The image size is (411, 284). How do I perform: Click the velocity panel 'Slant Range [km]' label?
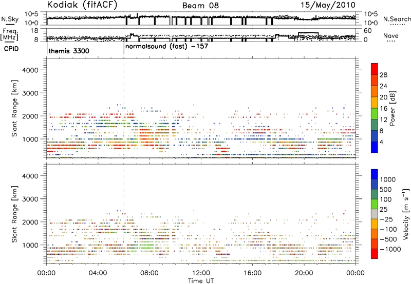14,214
